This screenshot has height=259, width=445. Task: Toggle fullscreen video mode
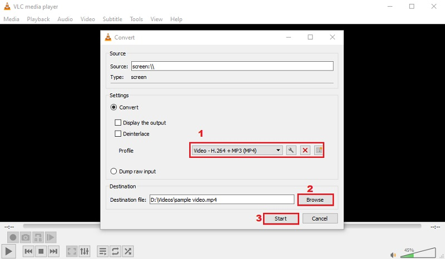pyautogui.click(x=72, y=251)
